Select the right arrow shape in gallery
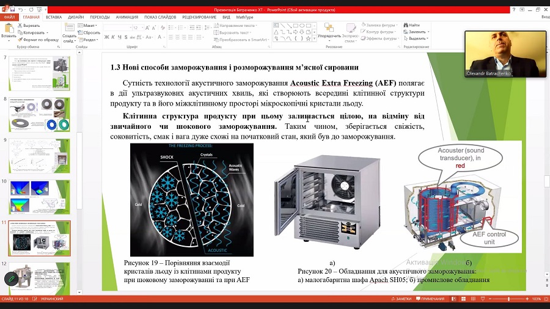This screenshot has width=550, height=309. 296,32
